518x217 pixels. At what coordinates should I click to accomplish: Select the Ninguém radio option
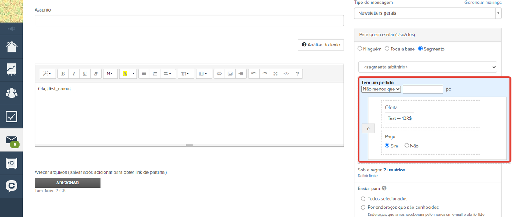pos(360,49)
